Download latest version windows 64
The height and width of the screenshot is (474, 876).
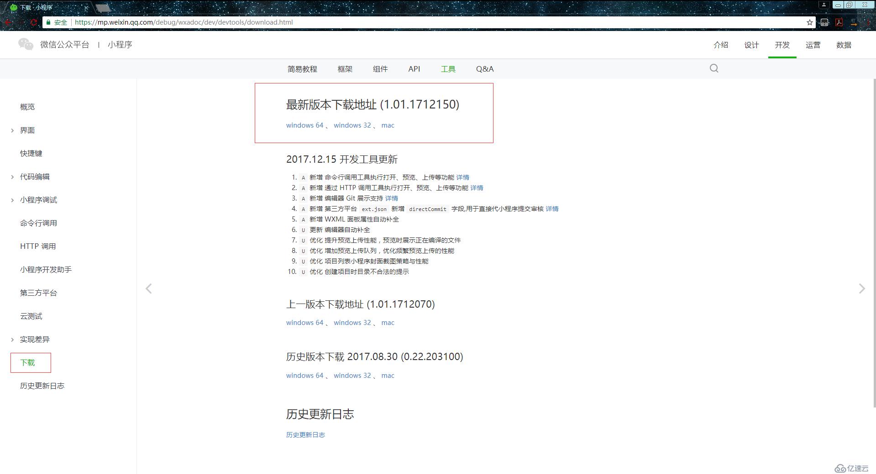(x=304, y=125)
